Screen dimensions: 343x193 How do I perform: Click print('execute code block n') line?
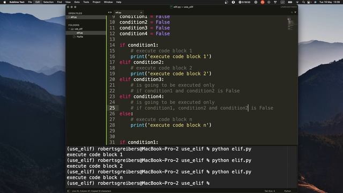point(171,125)
